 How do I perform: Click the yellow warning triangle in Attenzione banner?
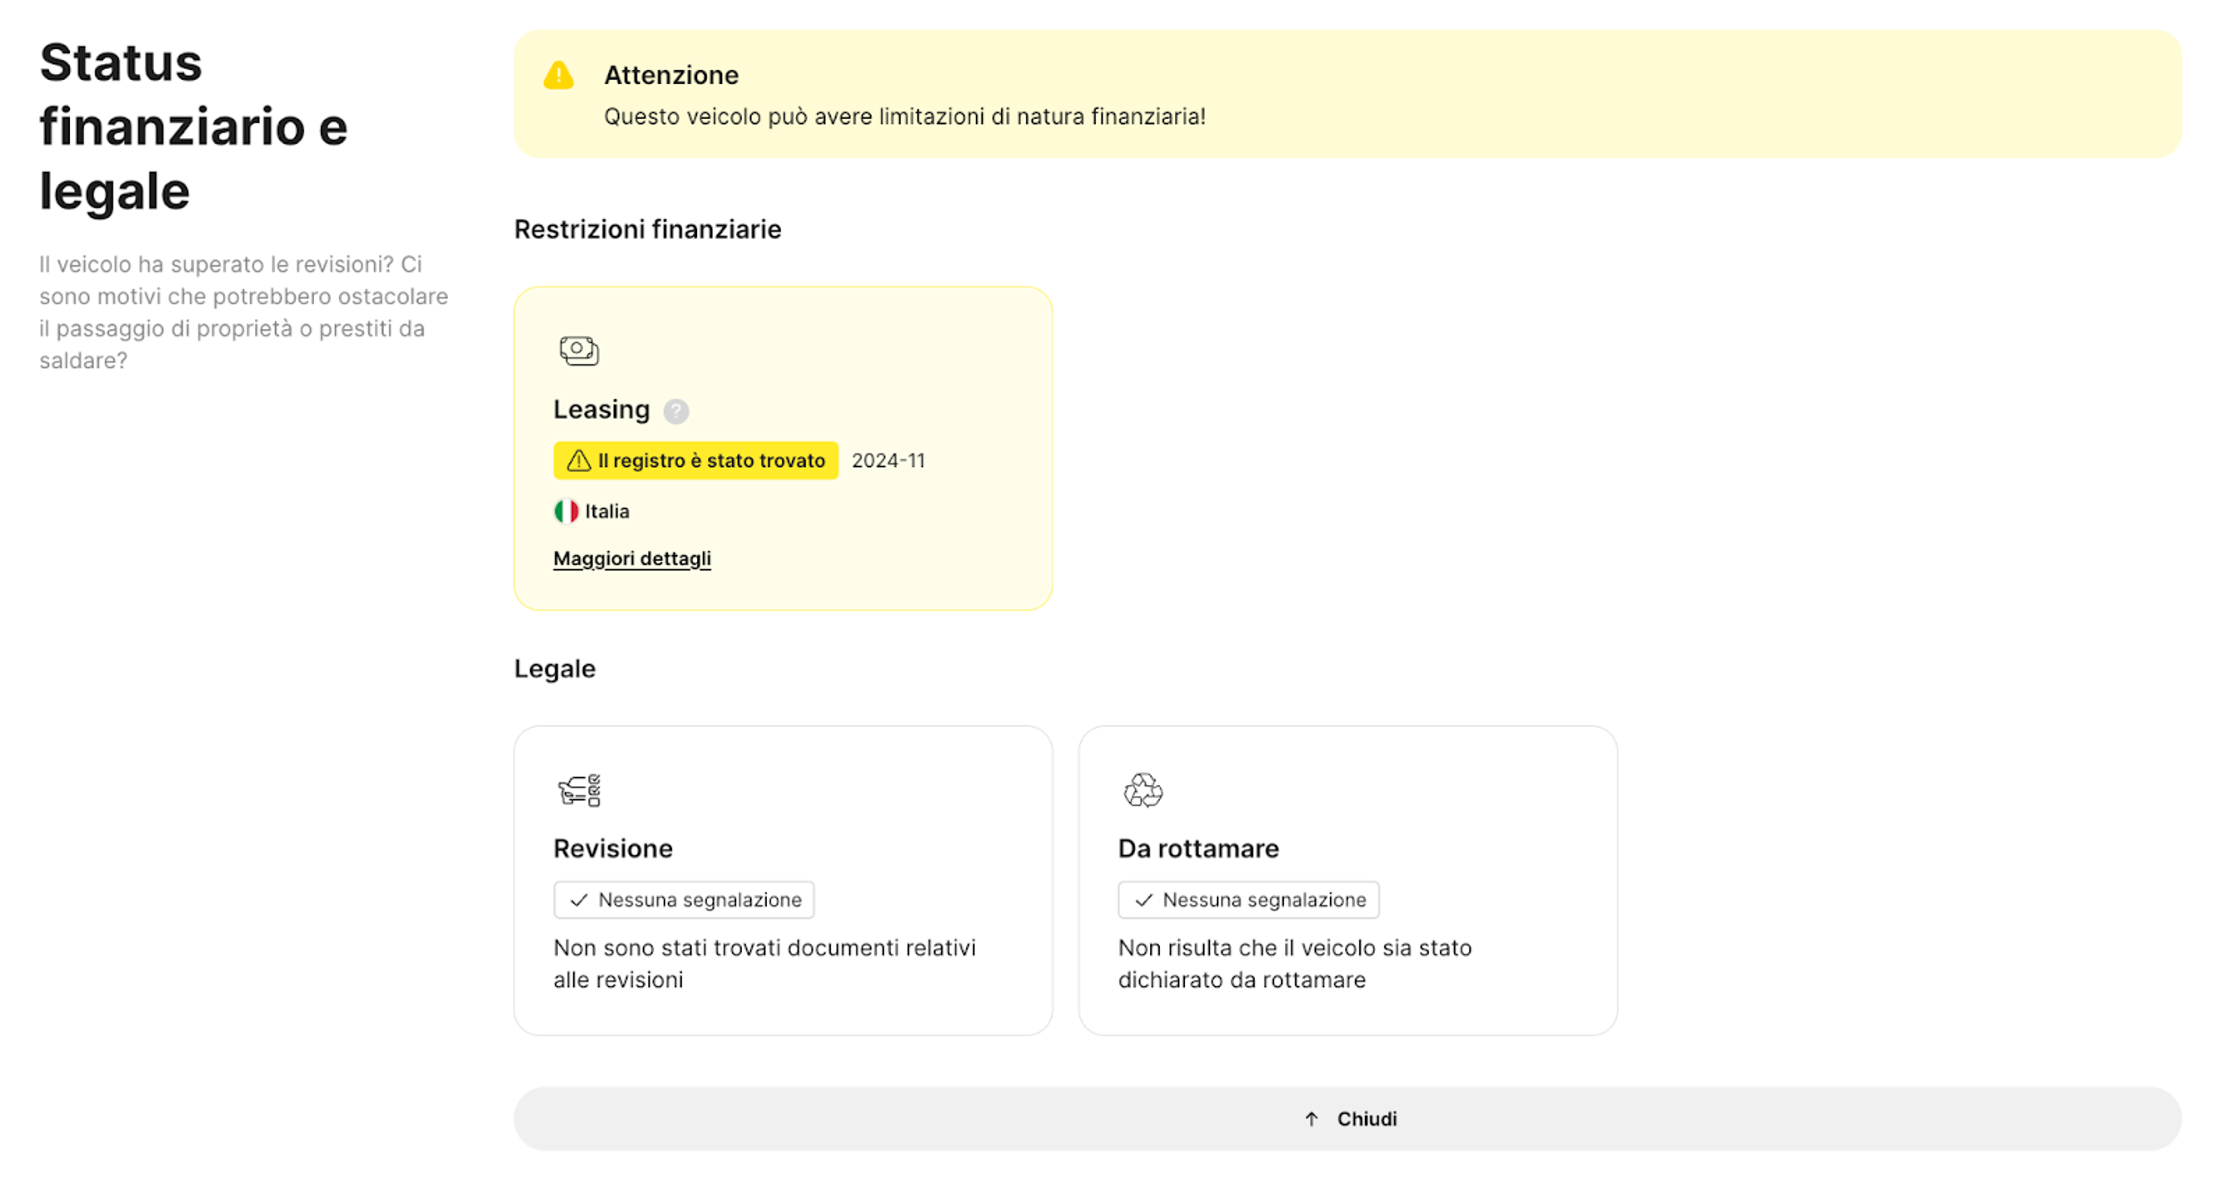558,76
